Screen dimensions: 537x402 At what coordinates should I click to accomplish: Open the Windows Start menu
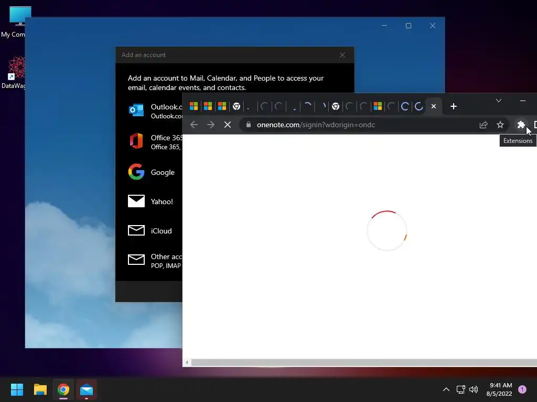pos(17,389)
